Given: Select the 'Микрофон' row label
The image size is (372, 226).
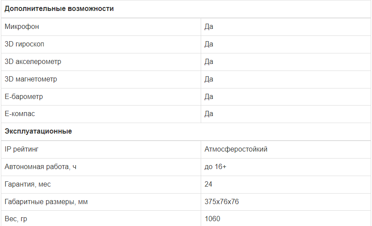Looking at the screenshot, I should tap(22, 27).
